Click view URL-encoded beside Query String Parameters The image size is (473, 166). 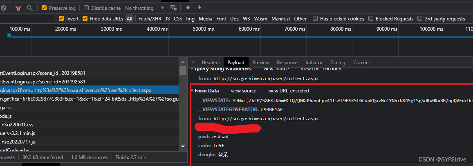tap(321, 69)
